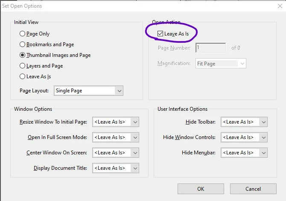The image size is (286, 201).
Task: Open the Hide Menubar dropdown
Action: tap(244, 153)
